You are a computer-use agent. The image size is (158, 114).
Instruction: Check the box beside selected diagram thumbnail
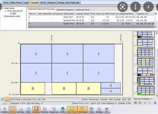[x=135, y=74]
